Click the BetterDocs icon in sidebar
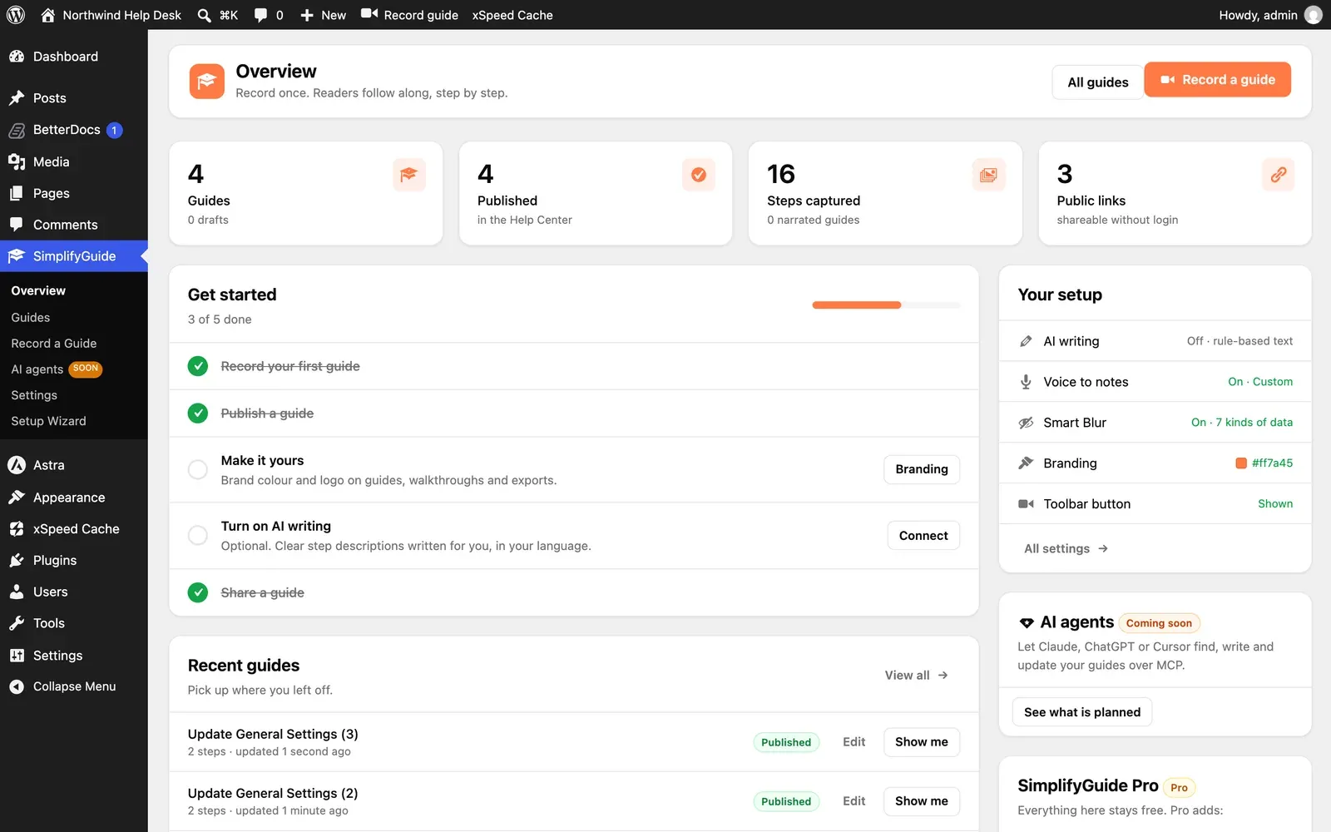This screenshot has width=1331, height=832. tap(17, 130)
